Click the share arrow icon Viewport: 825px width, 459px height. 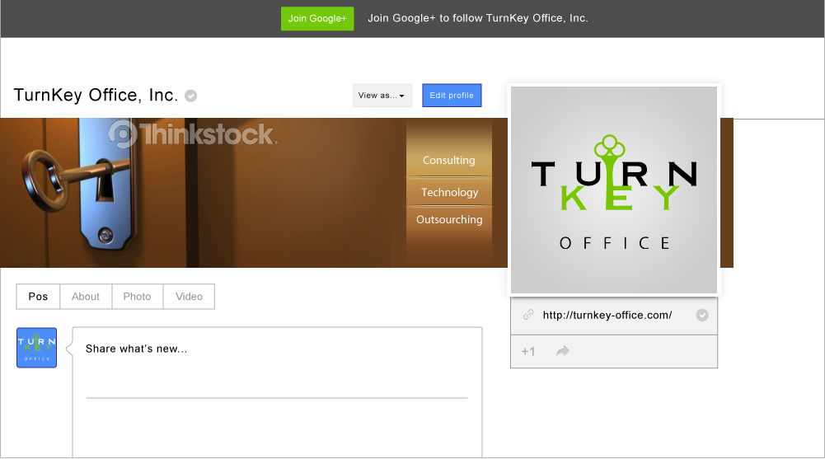pyautogui.click(x=563, y=351)
